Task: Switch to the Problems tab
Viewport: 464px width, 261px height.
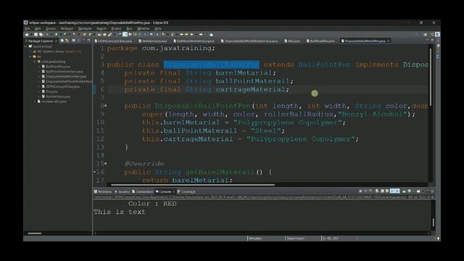Action: tap(103, 191)
